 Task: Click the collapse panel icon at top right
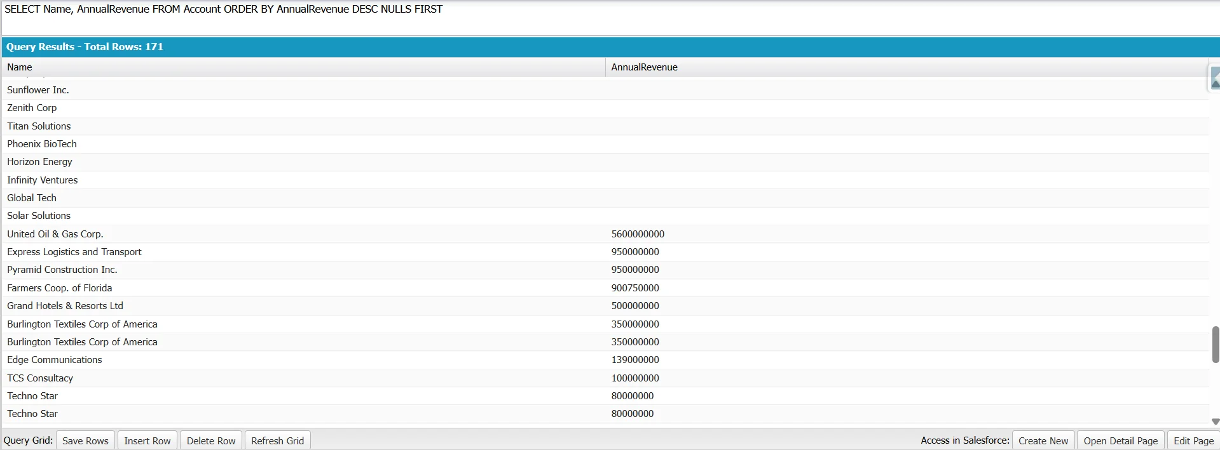point(1215,78)
